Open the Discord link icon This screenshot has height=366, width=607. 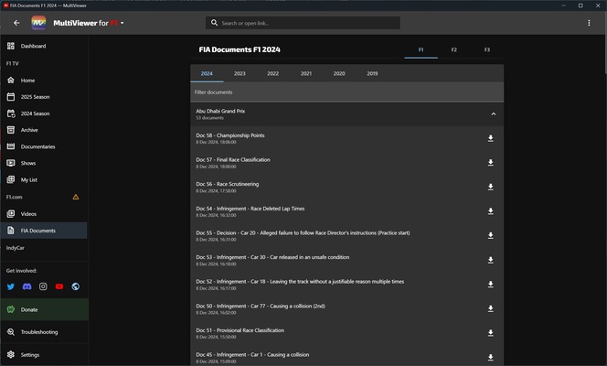pos(27,286)
